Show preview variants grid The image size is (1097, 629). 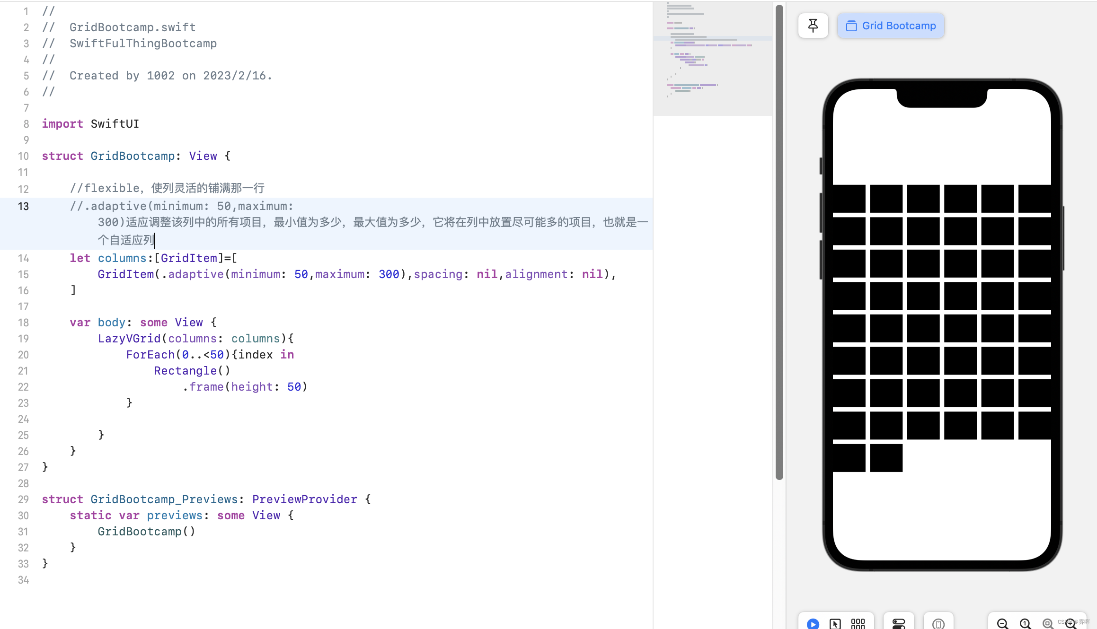click(x=858, y=623)
